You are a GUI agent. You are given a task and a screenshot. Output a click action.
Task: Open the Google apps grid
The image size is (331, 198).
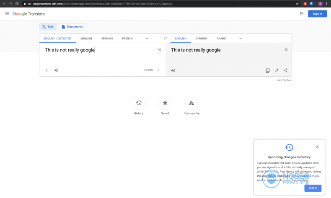click(302, 14)
